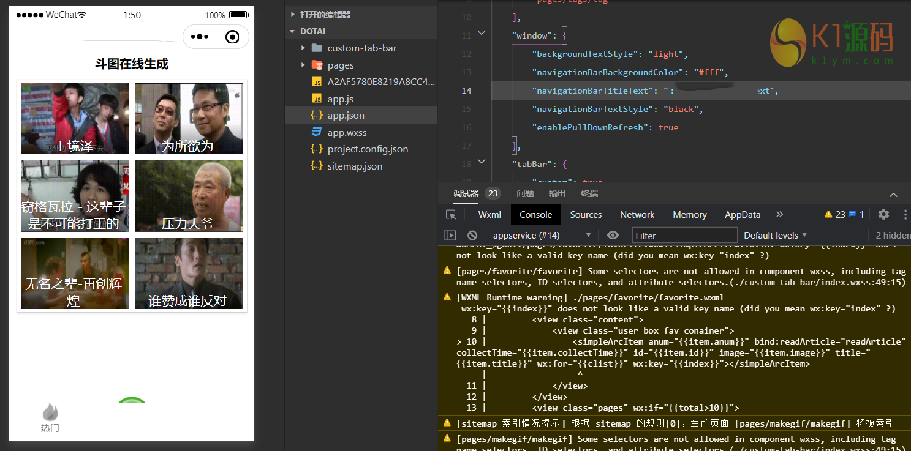Show the console sidebar panel icon

point(450,236)
